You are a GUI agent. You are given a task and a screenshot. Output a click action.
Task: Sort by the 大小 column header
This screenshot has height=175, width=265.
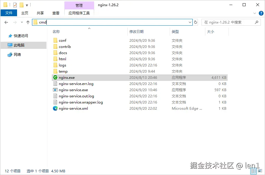point(211,32)
